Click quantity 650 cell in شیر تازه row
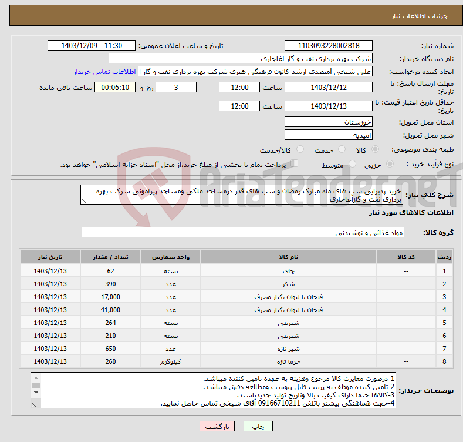The width and height of the screenshot is (463, 442). click(110, 349)
